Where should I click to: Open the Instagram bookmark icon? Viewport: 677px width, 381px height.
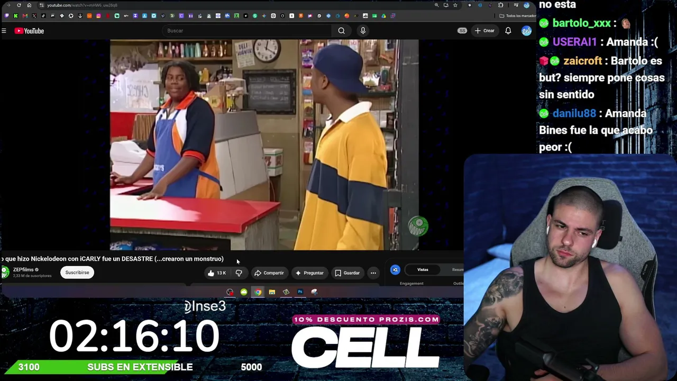tap(98, 16)
